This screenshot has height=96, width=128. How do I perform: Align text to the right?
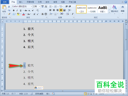click(x=57, y=10)
